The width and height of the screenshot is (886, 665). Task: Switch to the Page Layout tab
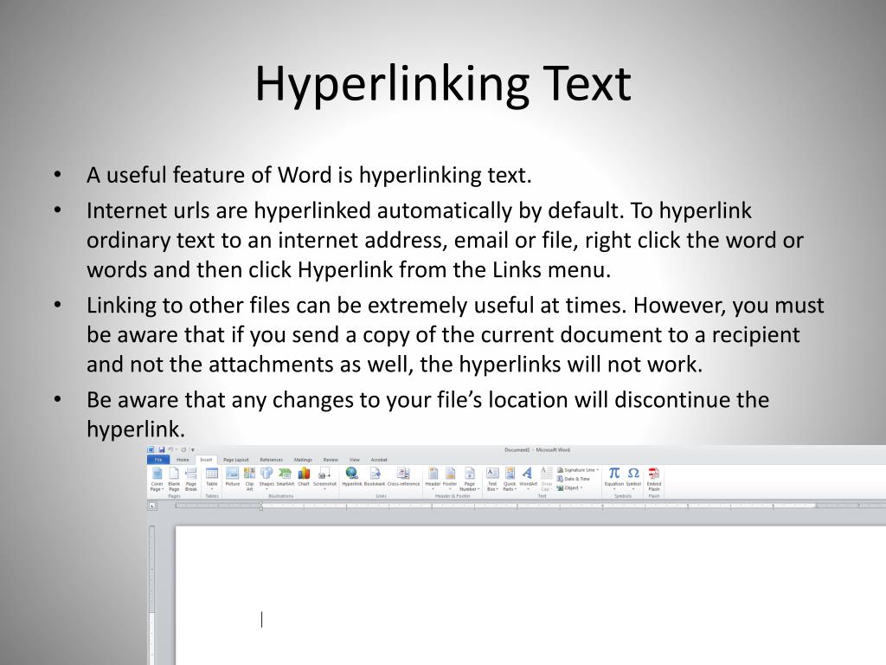(235, 460)
